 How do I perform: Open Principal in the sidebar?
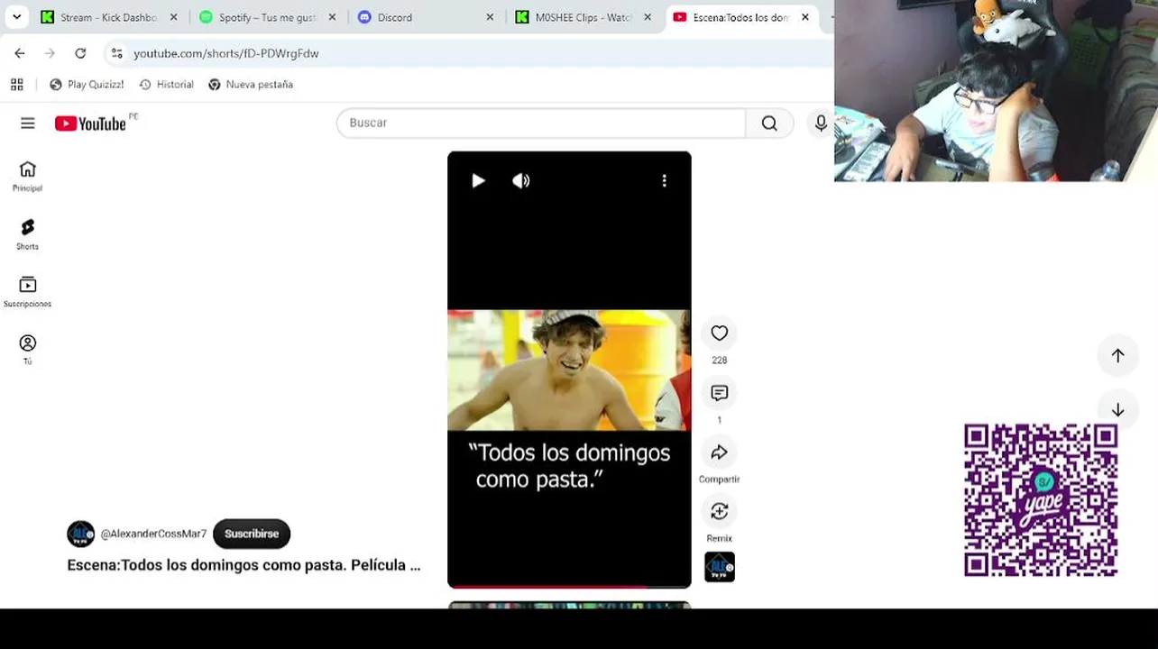[x=28, y=177]
